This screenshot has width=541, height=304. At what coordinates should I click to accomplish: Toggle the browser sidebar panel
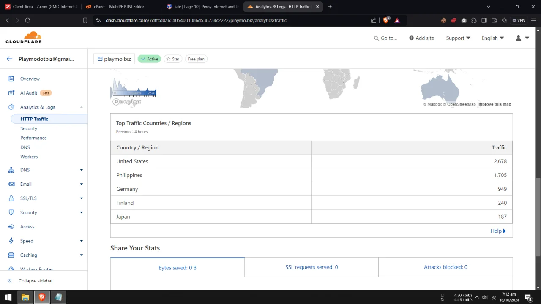click(x=484, y=20)
